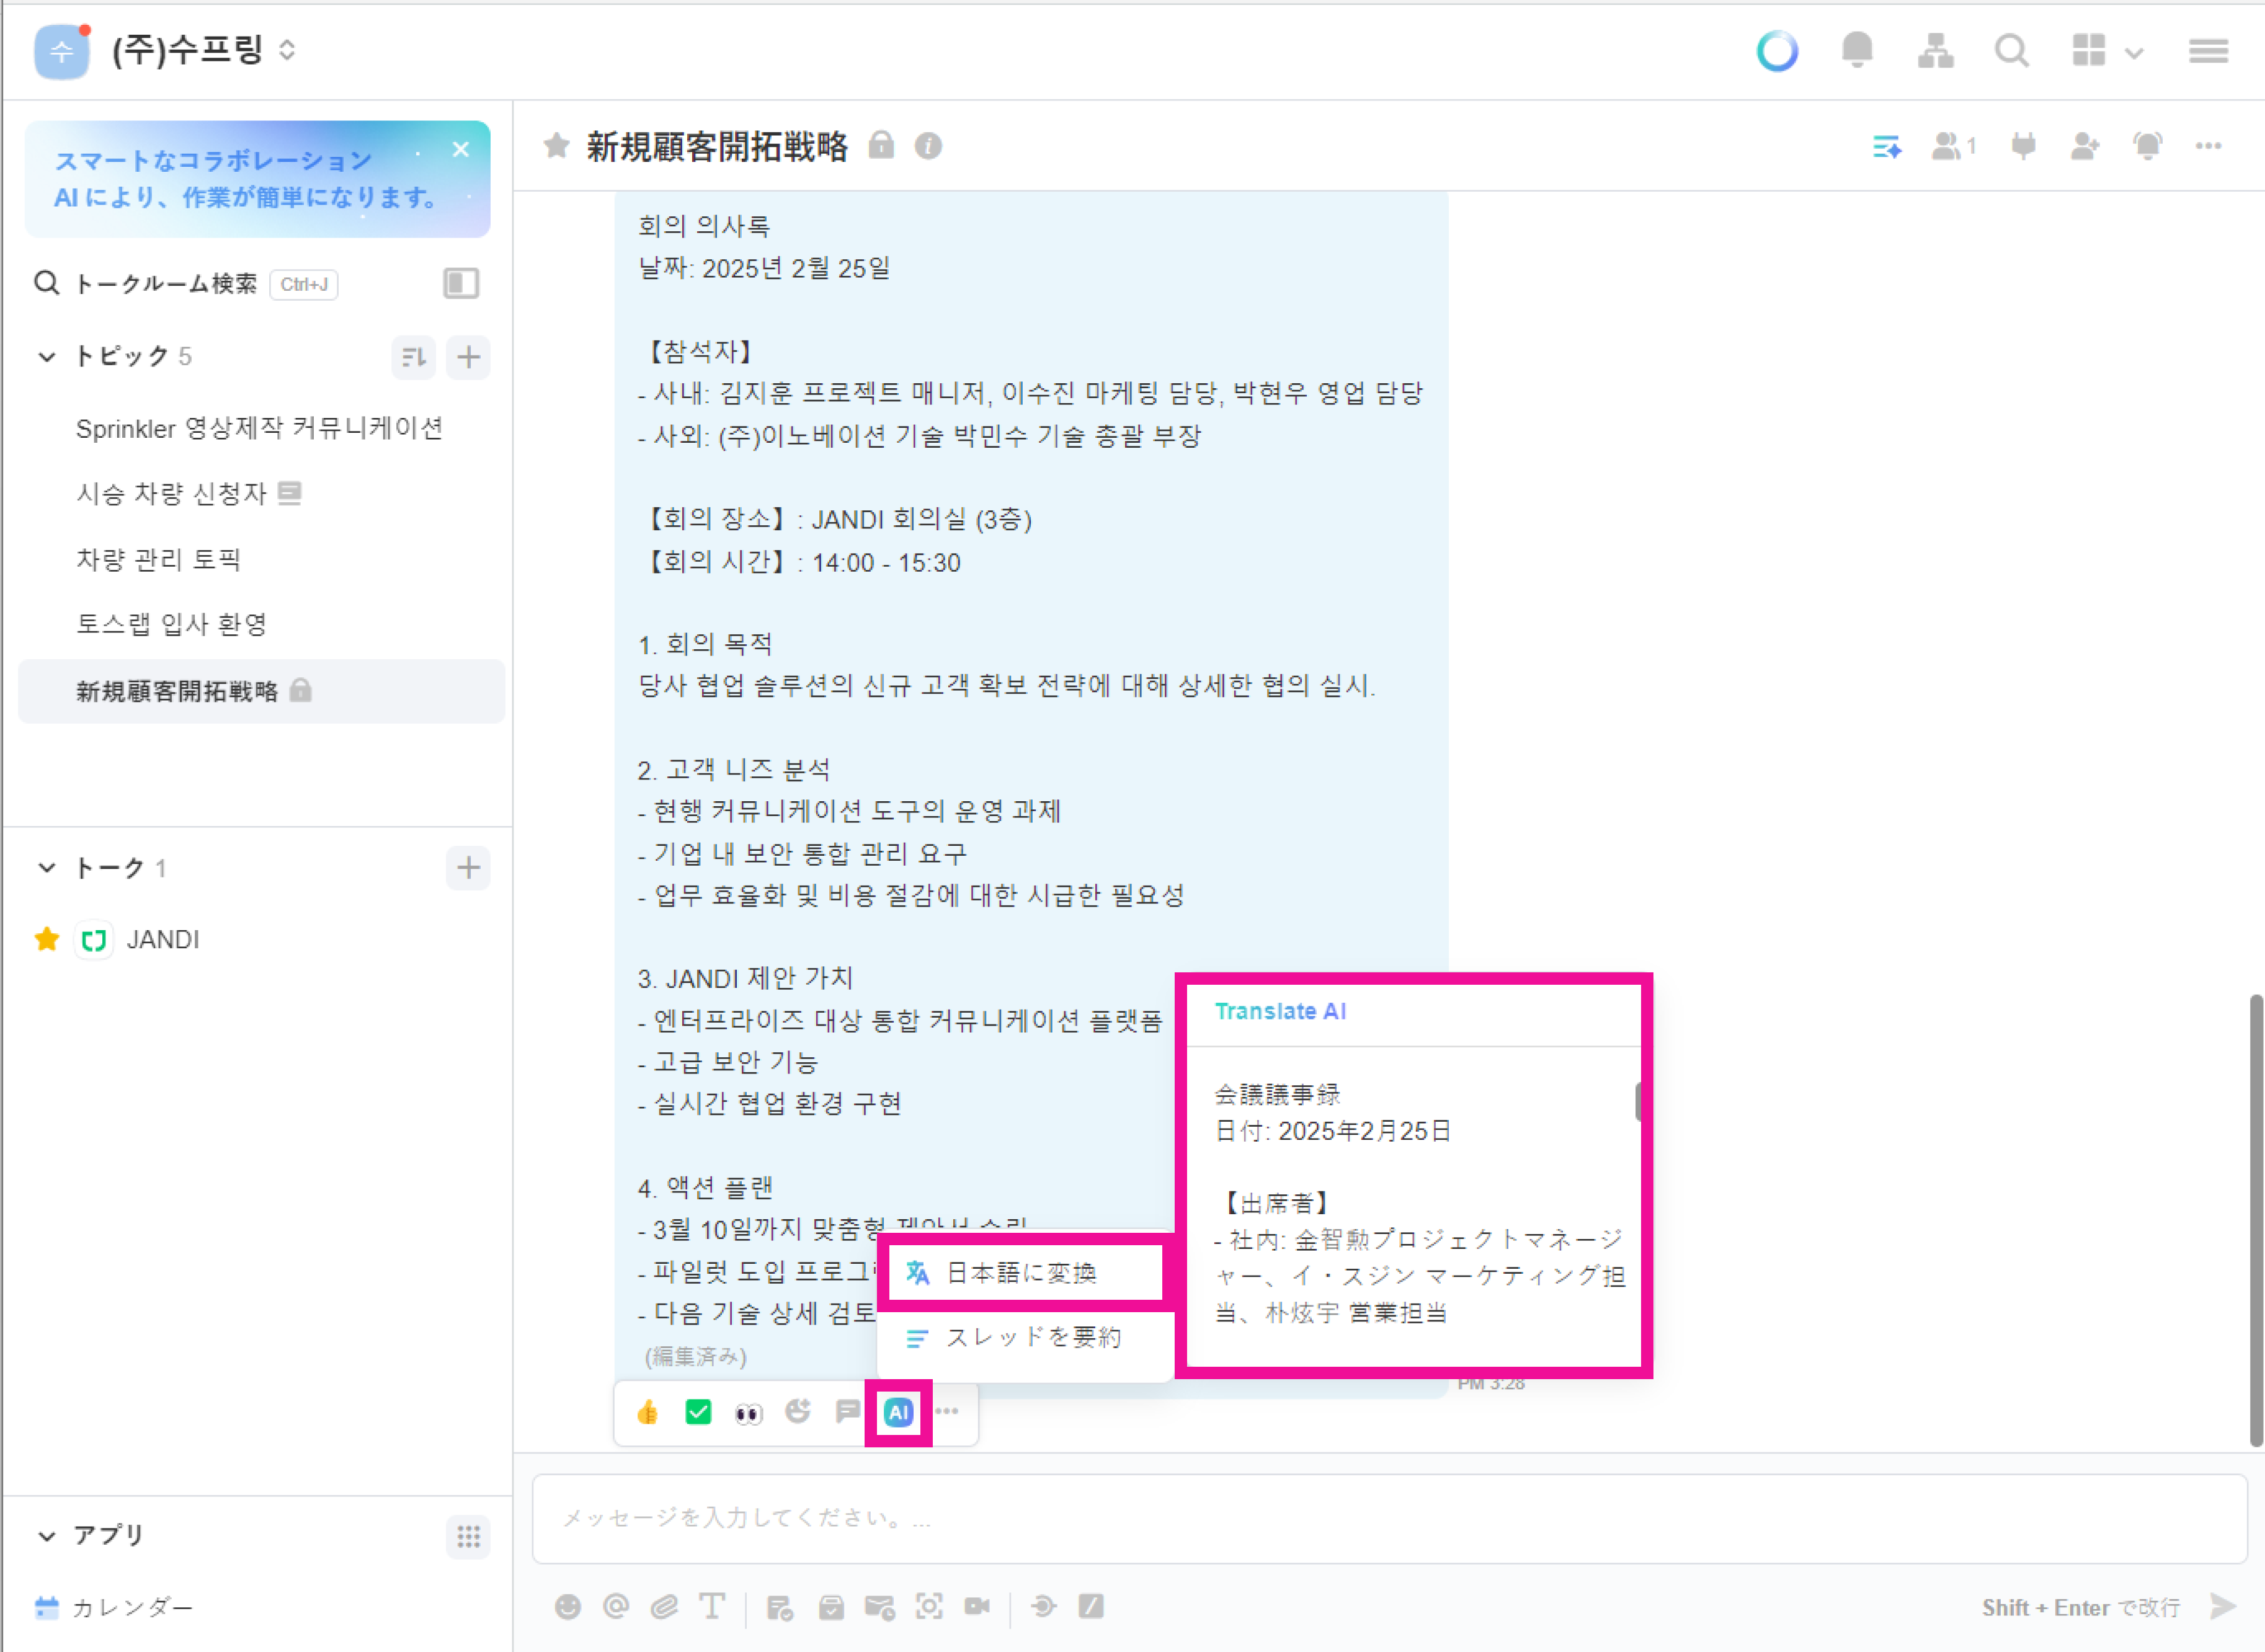Add green checkmark reaction to message
Viewport: 2265px width, 1652px height.
(698, 1412)
